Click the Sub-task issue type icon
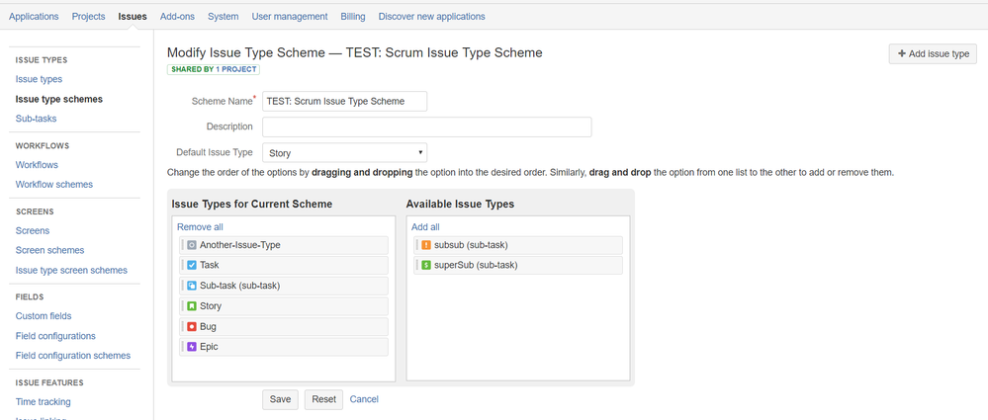The image size is (988, 420). coord(192,286)
